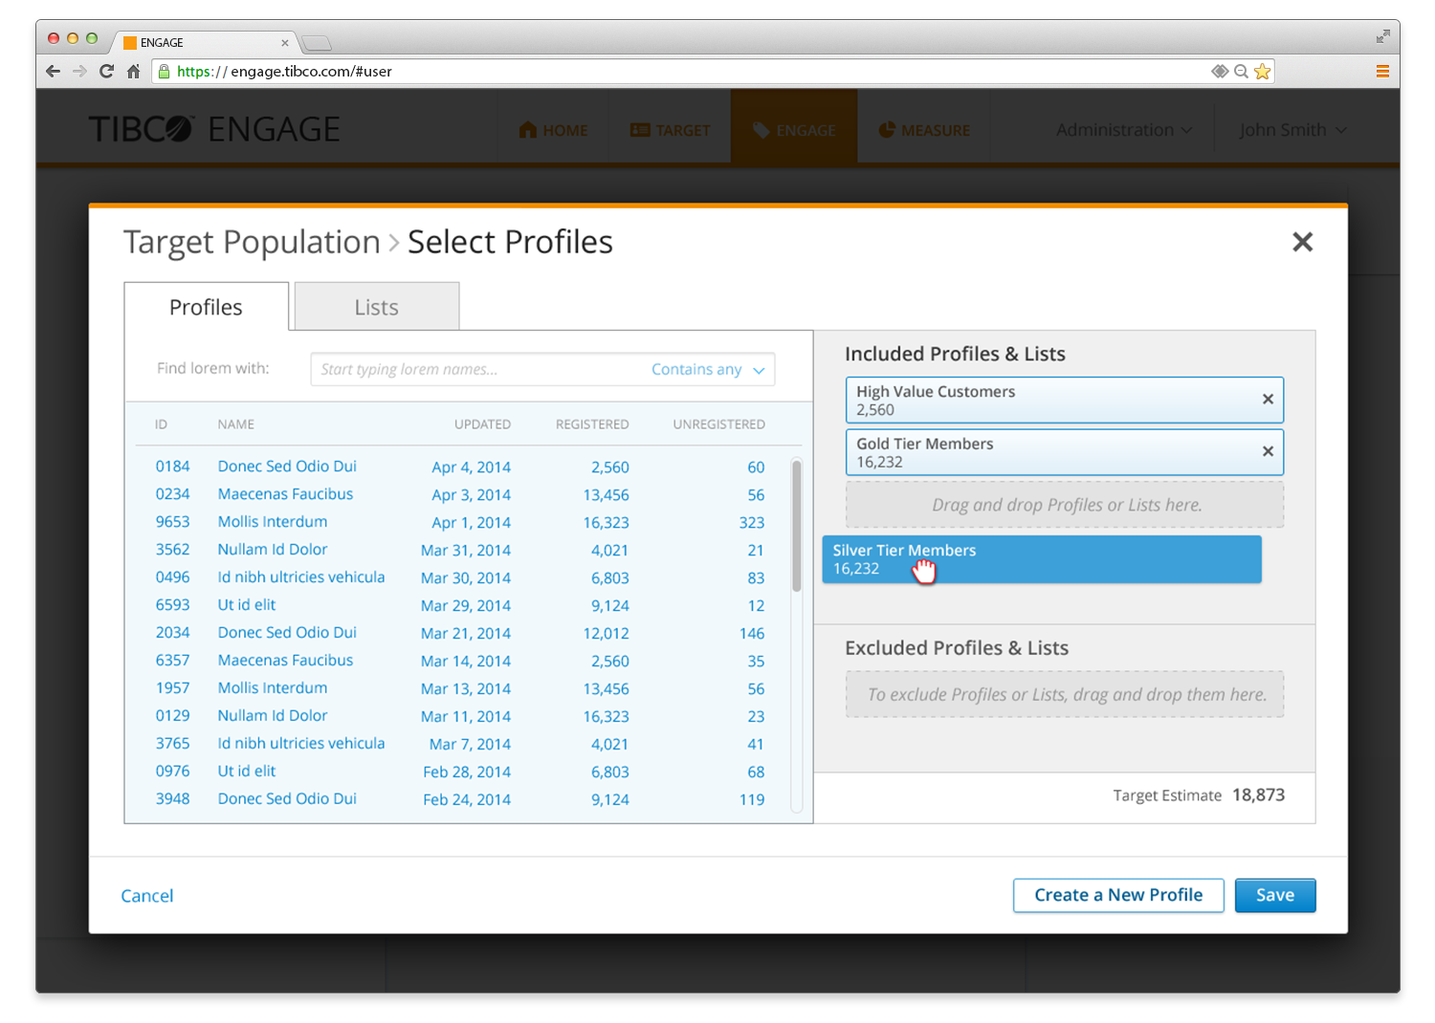
Task: Click Create a New Profile button
Action: 1118,895
